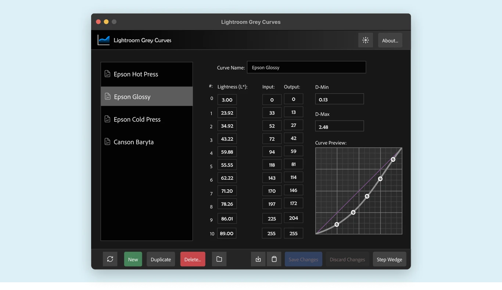502x290 pixels.
Task: Select Epson Hot Press curve
Action: (147, 74)
